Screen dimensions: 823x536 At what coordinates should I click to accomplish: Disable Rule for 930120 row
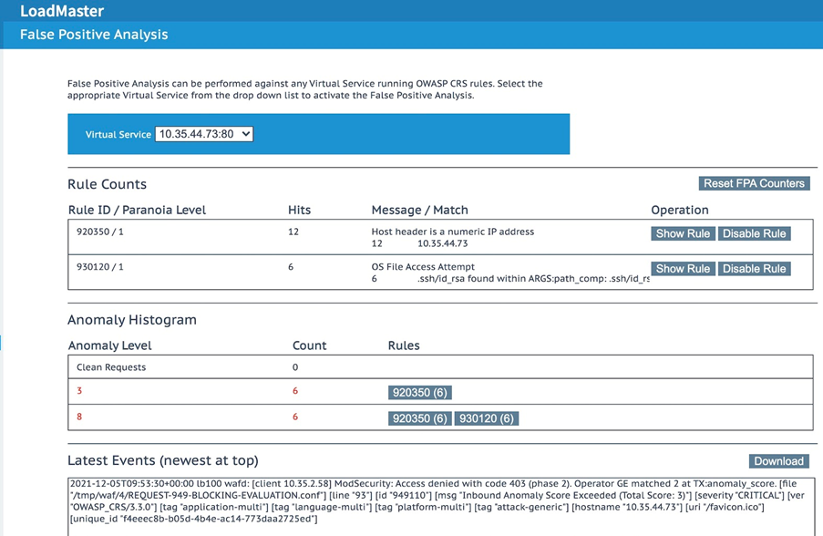pos(755,269)
